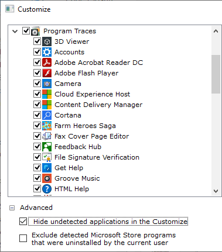Uncheck the Camera checkbox
222x252 pixels.
point(37,84)
